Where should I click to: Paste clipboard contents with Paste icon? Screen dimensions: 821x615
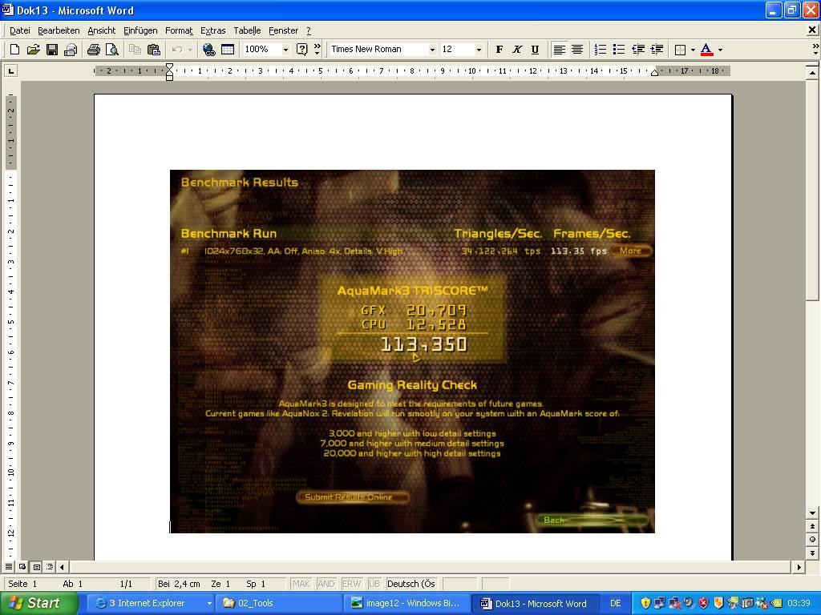pos(153,50)
